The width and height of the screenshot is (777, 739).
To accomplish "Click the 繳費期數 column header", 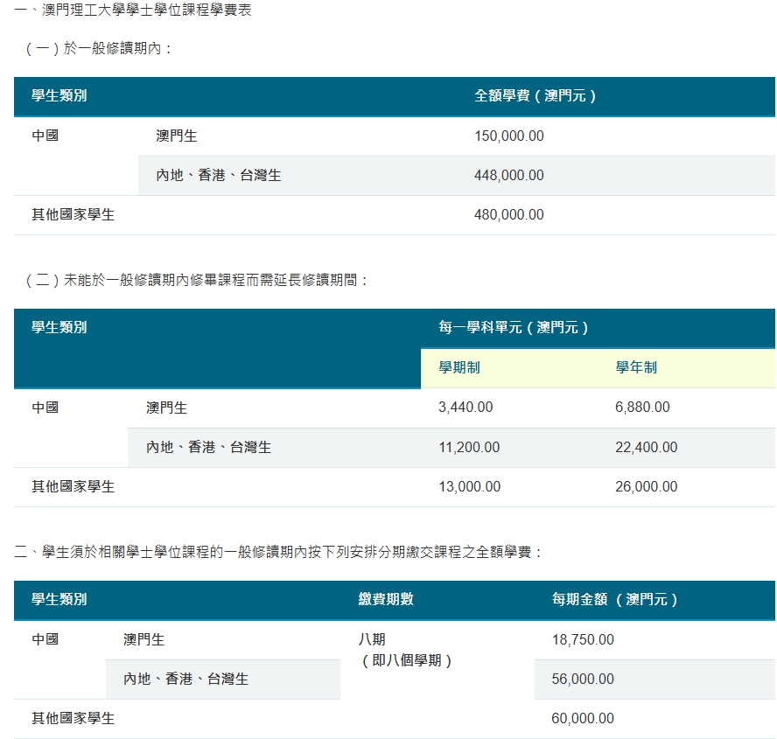I will pos(386,600).
